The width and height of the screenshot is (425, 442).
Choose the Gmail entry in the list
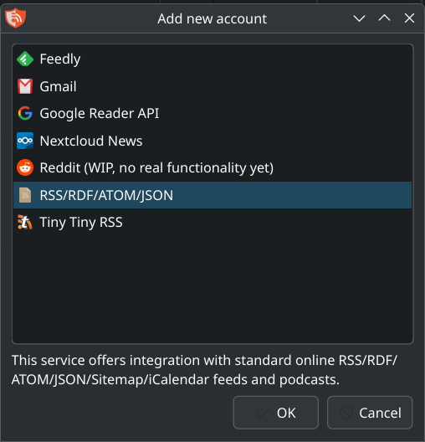212,86
